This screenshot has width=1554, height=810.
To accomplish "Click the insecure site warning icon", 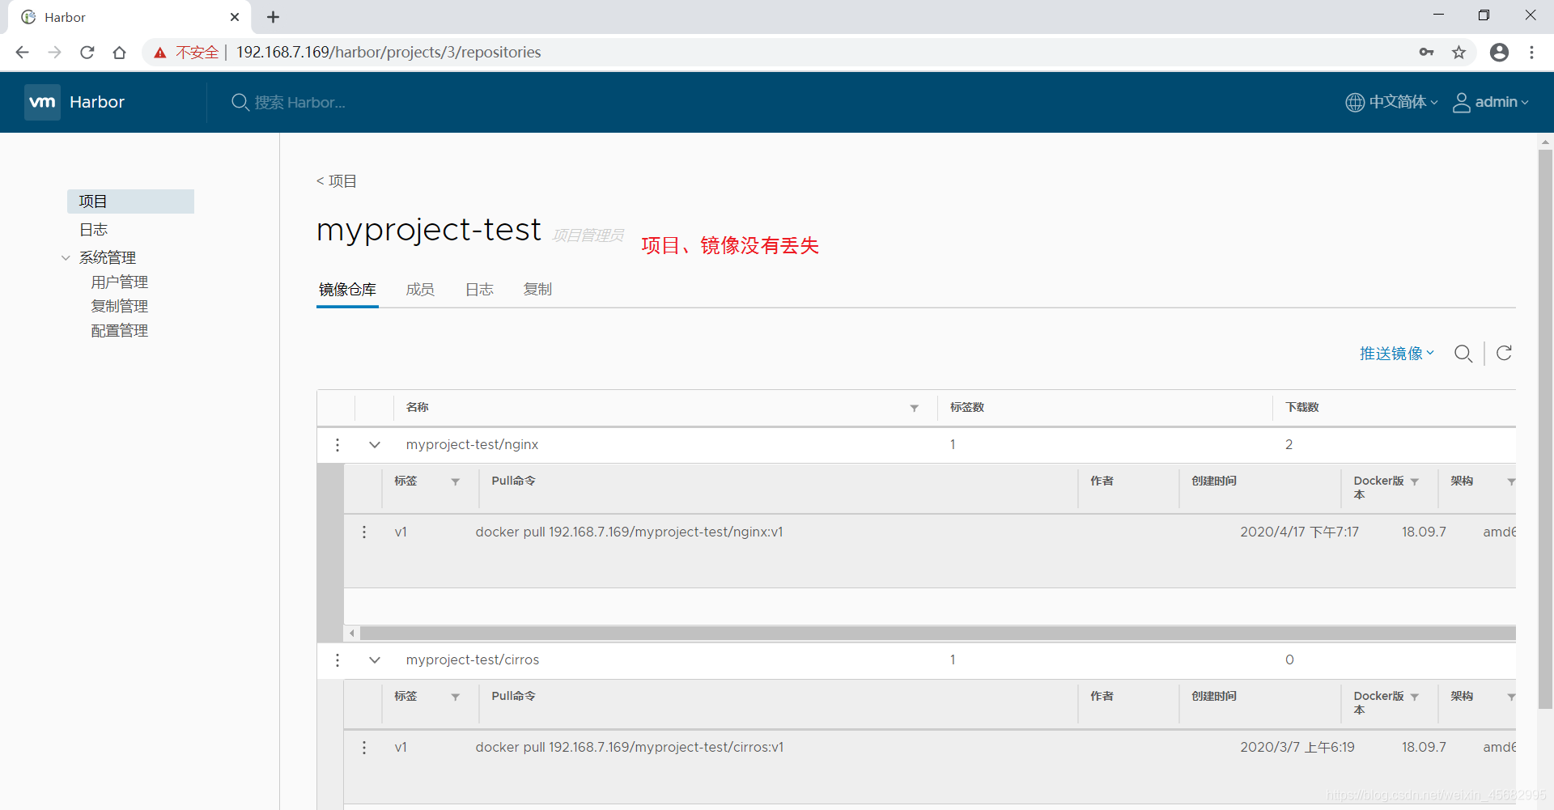I will pyautogui.click(x=160, y=53).
